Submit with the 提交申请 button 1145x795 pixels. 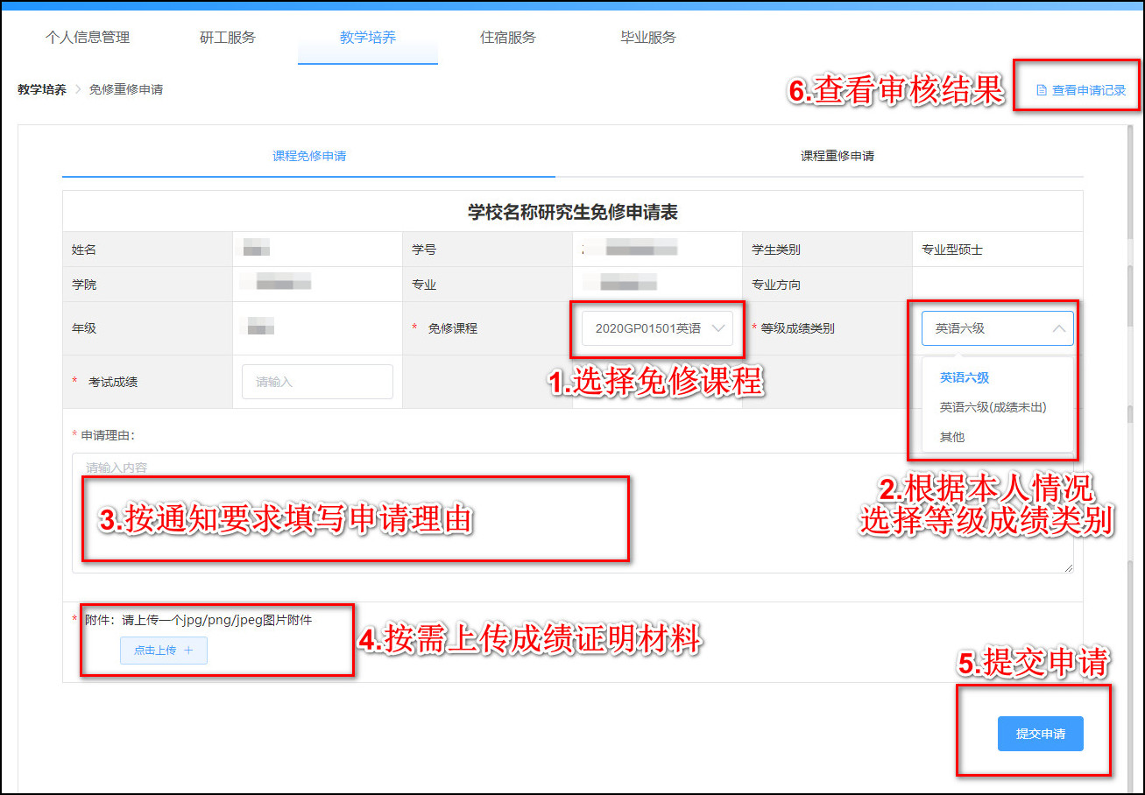point(1041,734)
